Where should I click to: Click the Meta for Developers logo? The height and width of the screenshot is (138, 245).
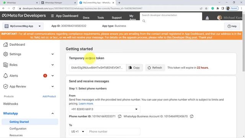tap(24, 15)
